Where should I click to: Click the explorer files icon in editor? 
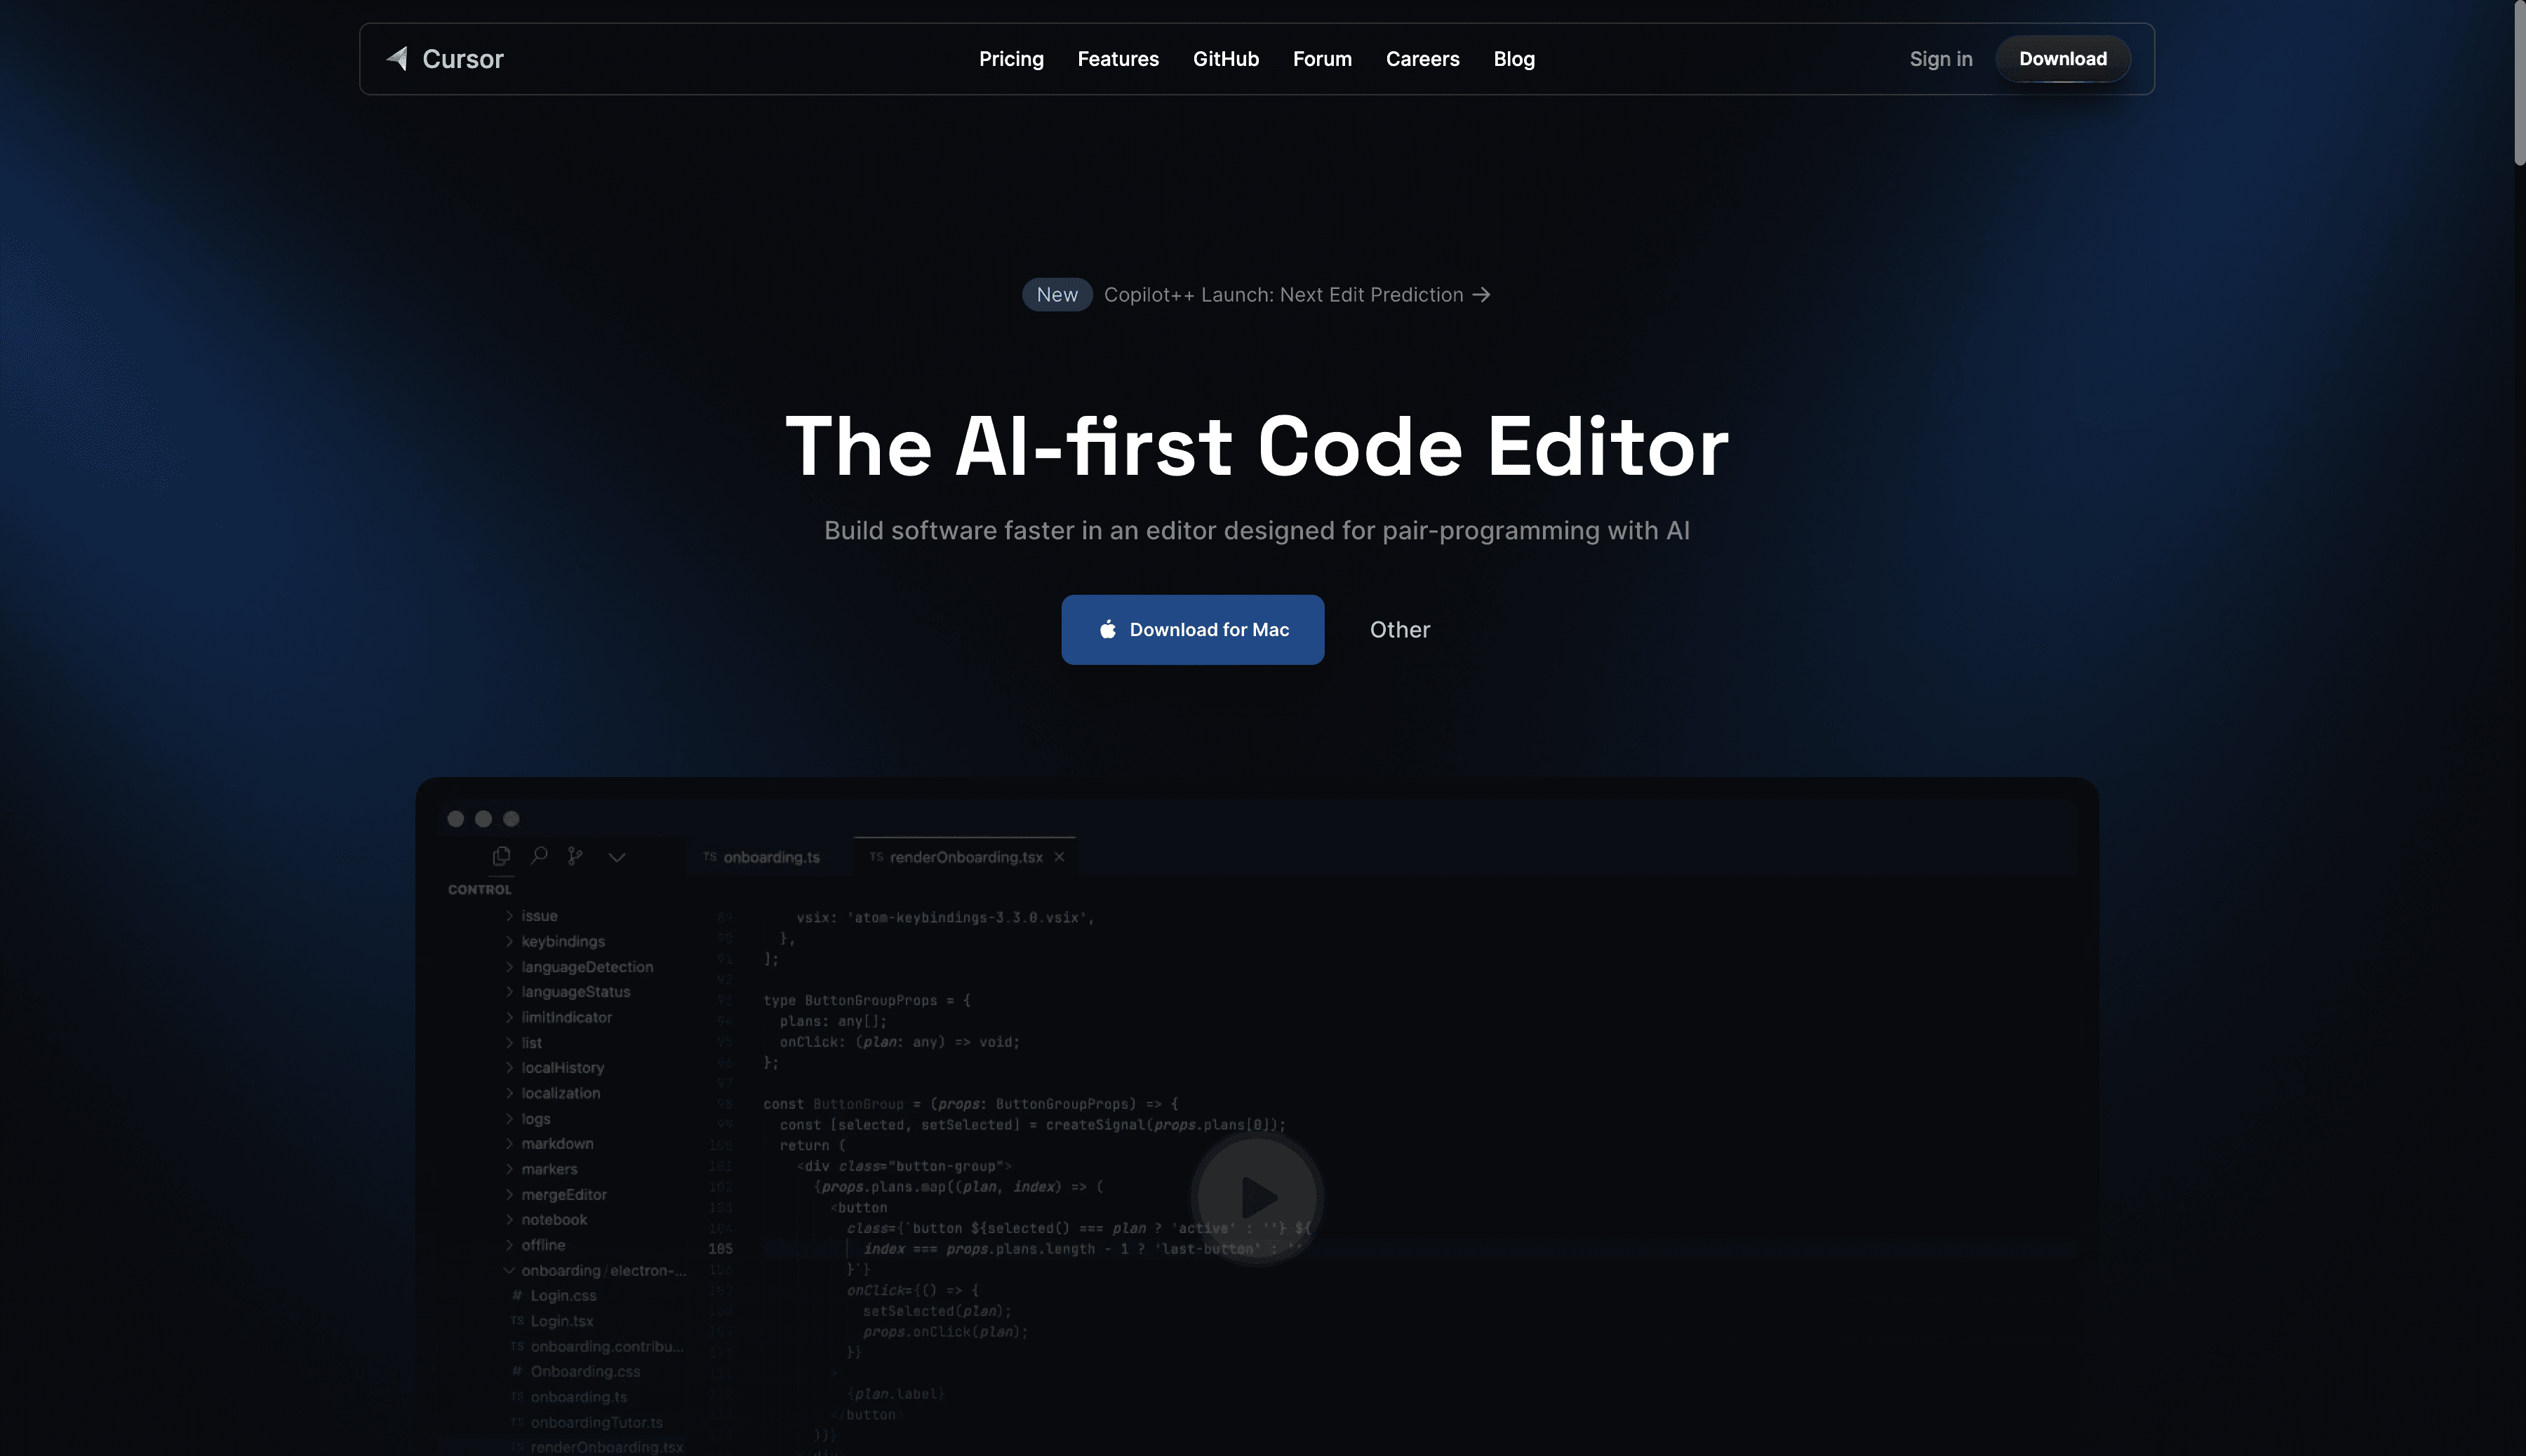[501, 856]
